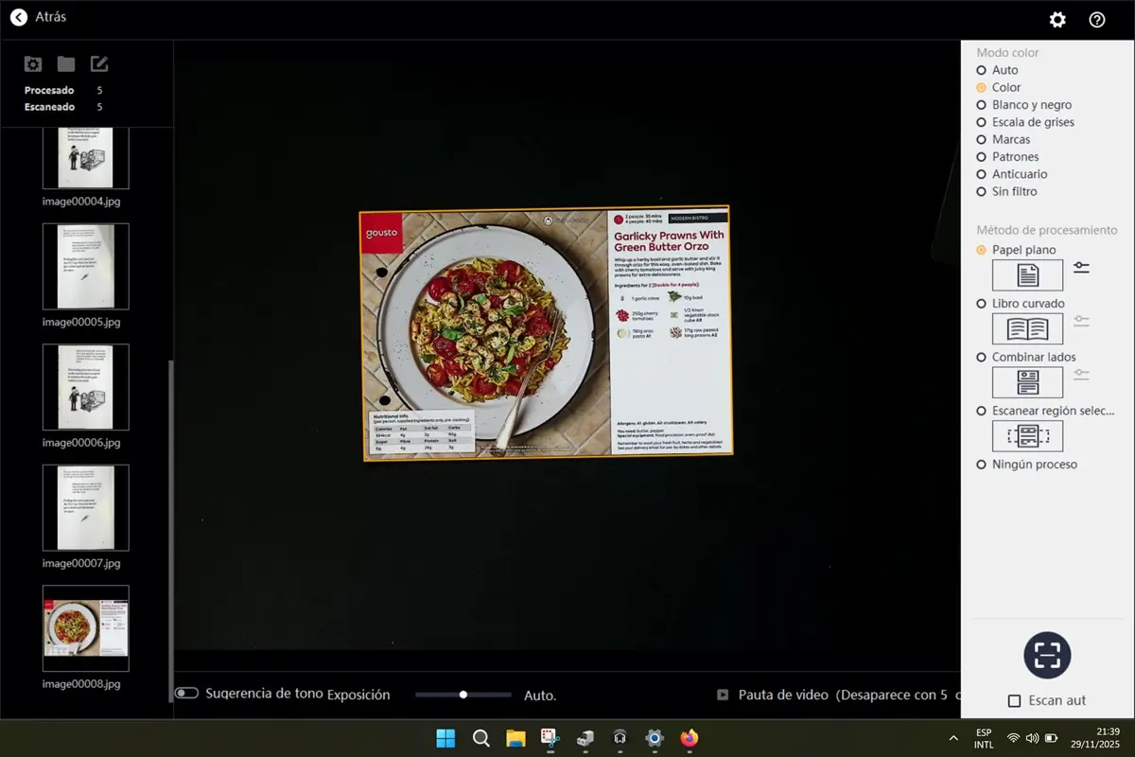Choose the Combinar lados processing method
The height and width of the screenshot is (757, 1135).
(x=982, y=358)
